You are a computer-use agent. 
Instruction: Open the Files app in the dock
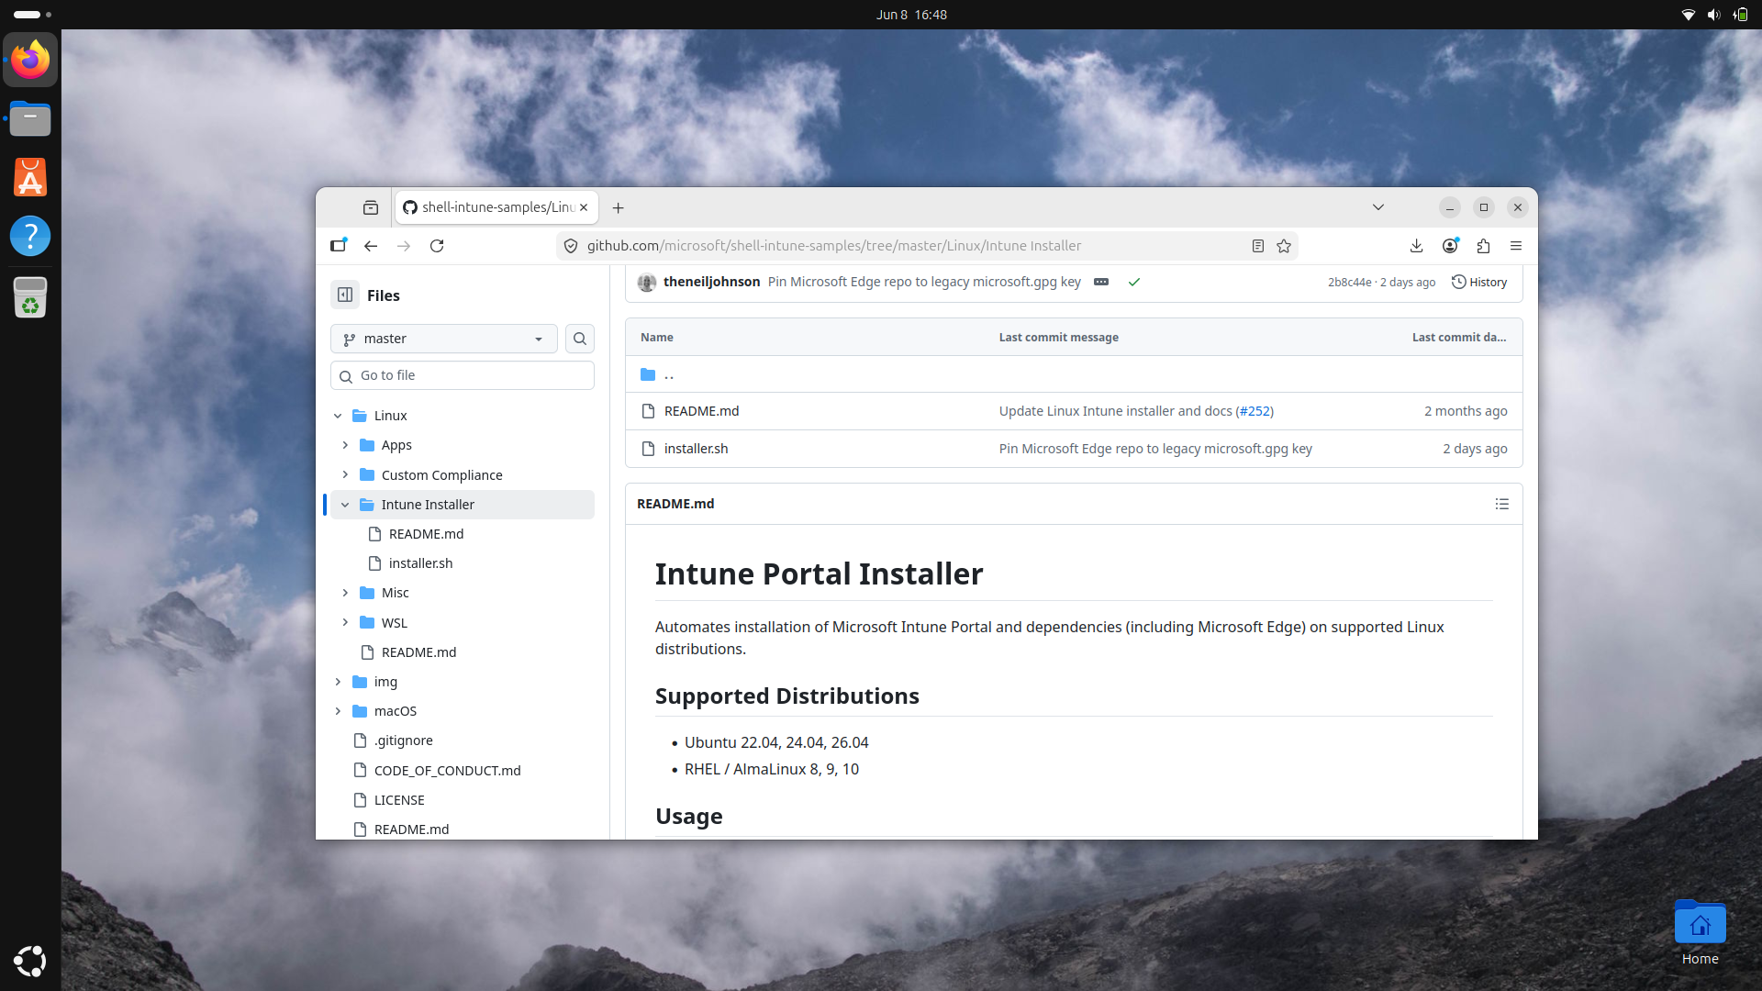tap(30, 118)
